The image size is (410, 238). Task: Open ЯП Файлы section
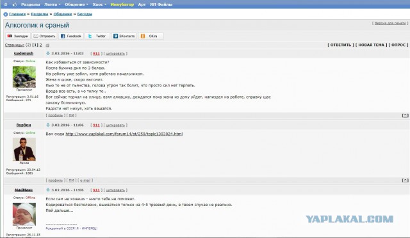pyautogui.click(x=161, y=4)
